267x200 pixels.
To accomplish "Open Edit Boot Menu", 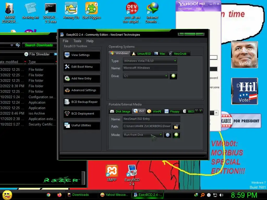I will [82, 67].
